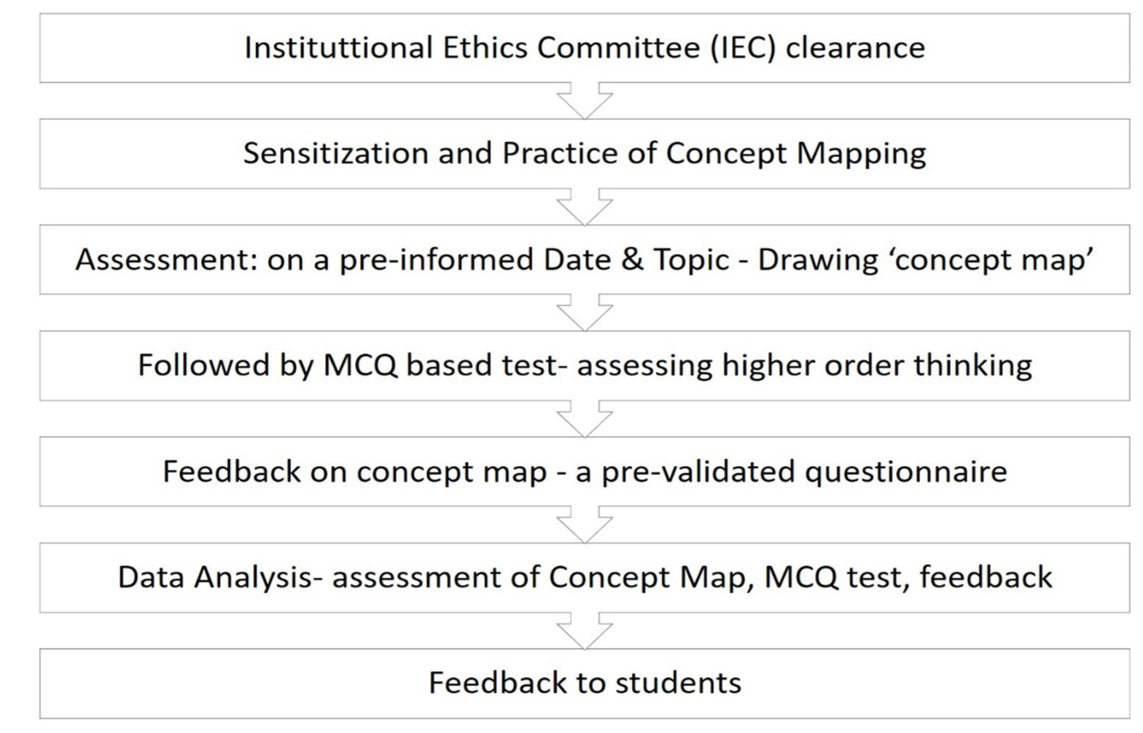Click the arrow below Feedback on concept map
Screen dimensions: 1143x733
(x=585, y=525)
